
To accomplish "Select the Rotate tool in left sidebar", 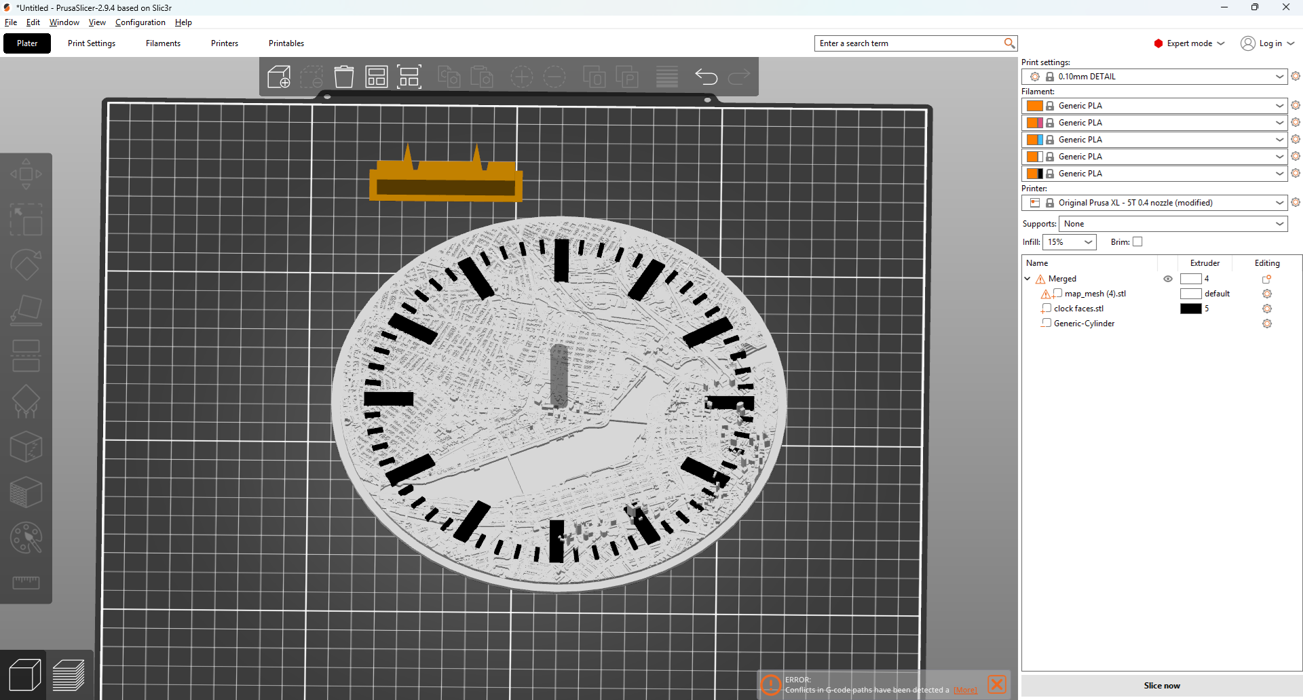I will pyautogui.click(x=26, y=265).
